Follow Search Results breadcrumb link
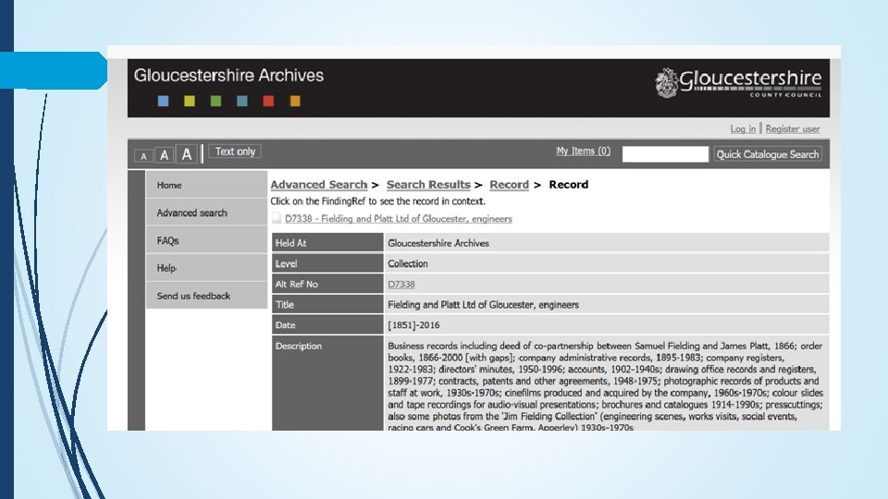888x499 pixels. (x=428, y=185)
